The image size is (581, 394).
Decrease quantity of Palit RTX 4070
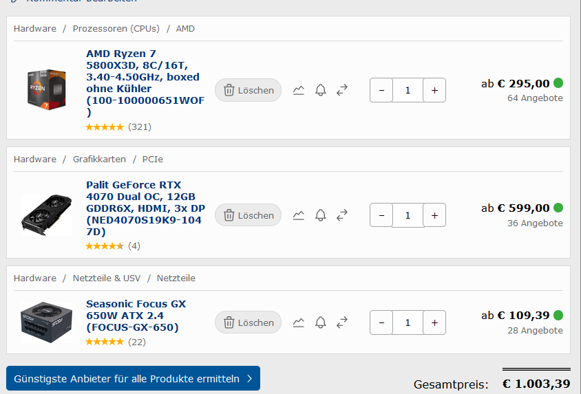(381, 215)
